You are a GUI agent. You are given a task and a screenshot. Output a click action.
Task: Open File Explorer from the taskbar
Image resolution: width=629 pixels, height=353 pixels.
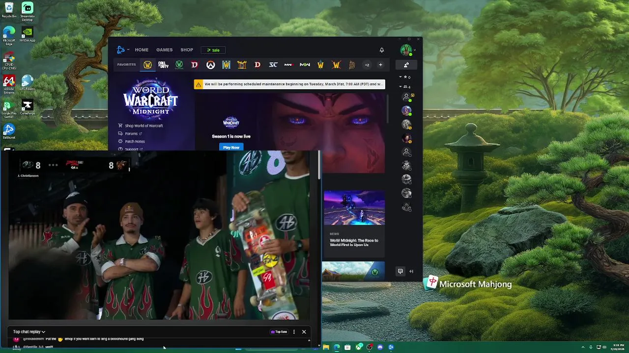click(x=326, y=347)
